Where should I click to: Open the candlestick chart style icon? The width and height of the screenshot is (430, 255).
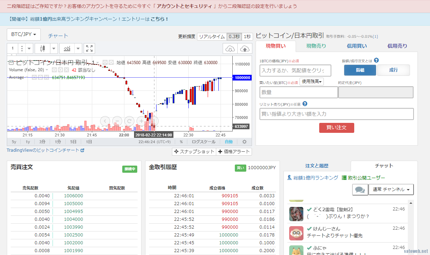click(x=43, y=48)
